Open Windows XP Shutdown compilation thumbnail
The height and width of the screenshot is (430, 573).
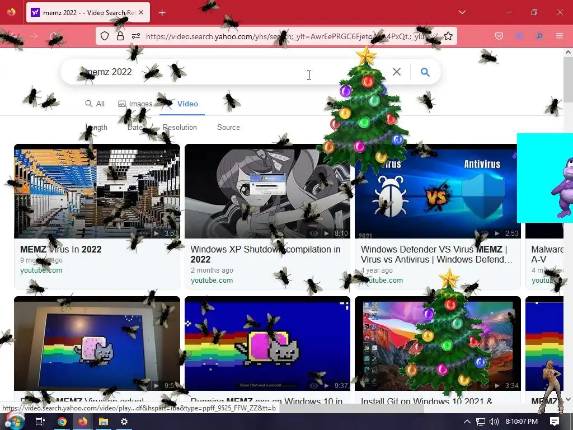click(267, 191)
